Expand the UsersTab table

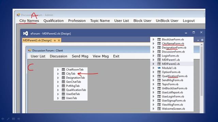coord(58,98)
